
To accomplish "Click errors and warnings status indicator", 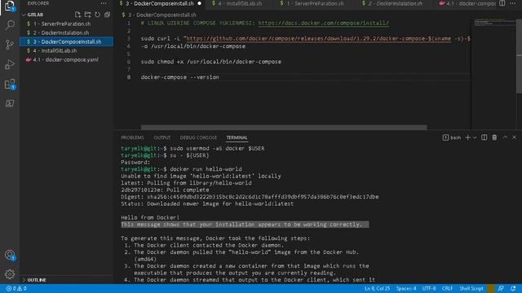I will pyautogui.click(x=16, y=289).
